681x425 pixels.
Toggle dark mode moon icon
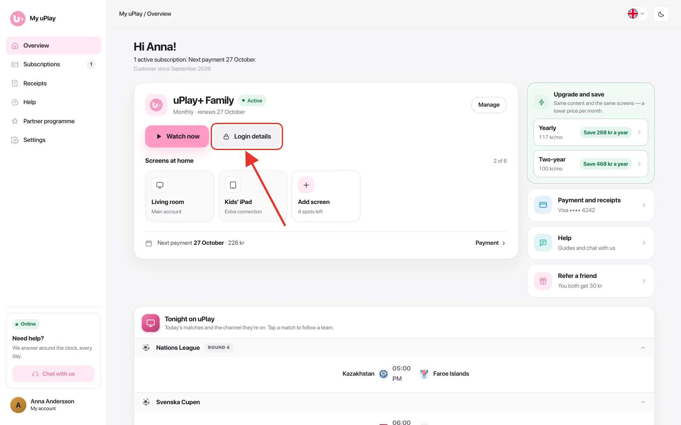tap(661, 14)
